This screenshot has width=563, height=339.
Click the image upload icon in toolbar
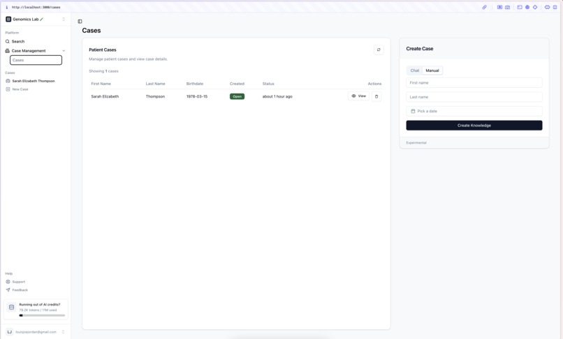coord(499,7)
